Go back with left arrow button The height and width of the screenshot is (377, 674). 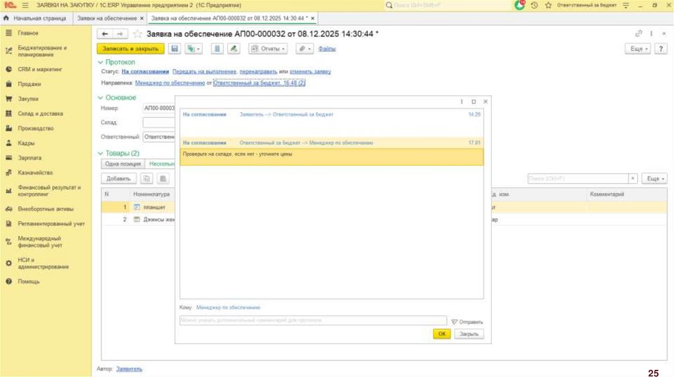(105, 34)
